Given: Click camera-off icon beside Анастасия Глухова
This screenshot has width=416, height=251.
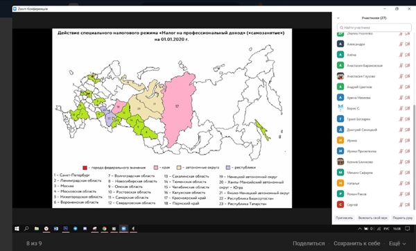Looking at the screenshot, I should pos(408,76).
